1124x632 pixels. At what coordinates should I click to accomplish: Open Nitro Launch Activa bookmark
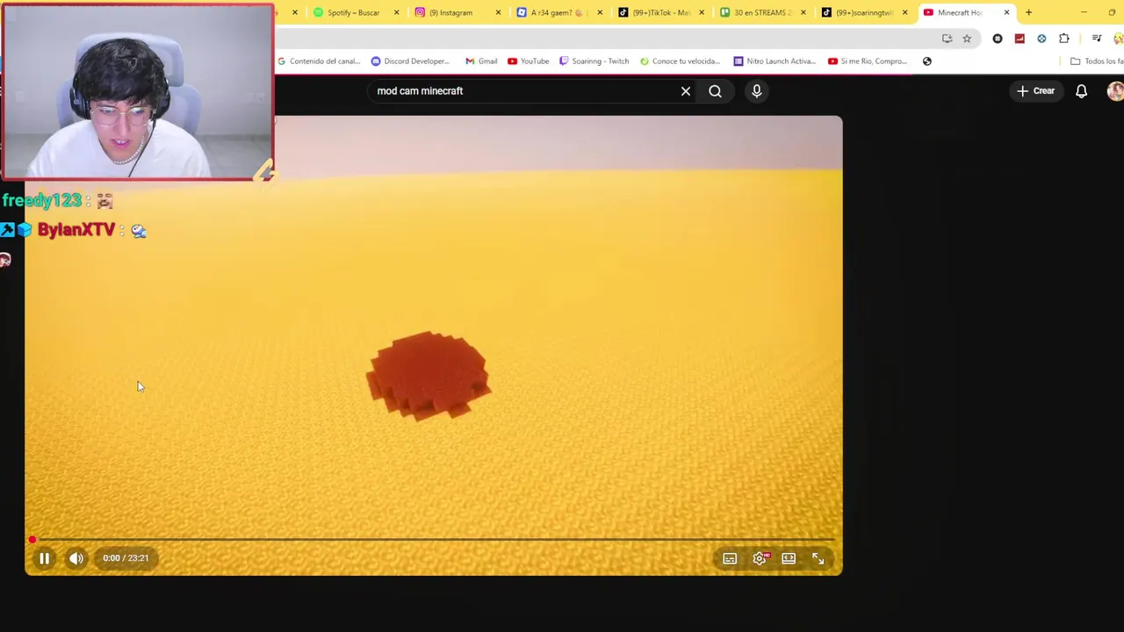click(775, 61)
